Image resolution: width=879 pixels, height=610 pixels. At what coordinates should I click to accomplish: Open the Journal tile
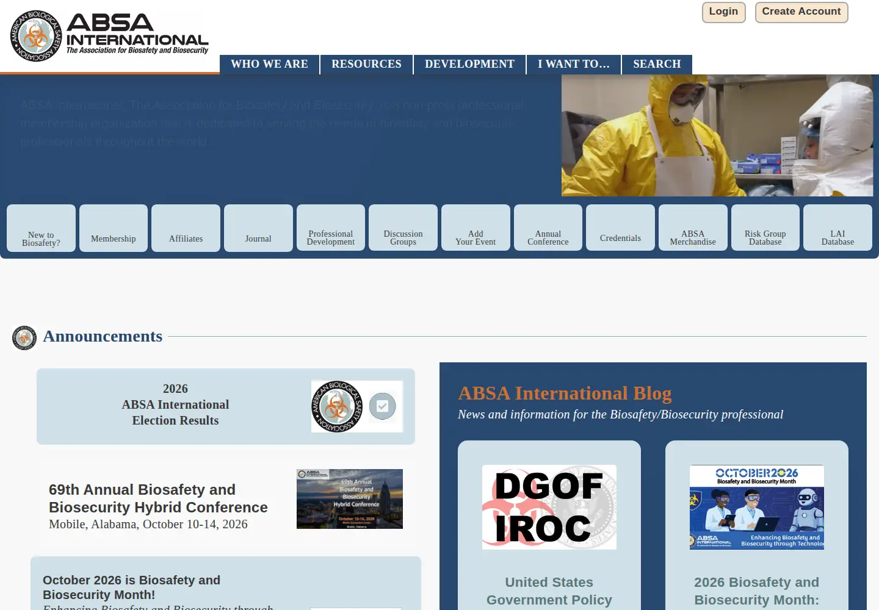point(258,228)
